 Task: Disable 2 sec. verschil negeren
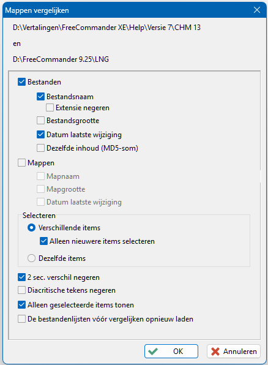pyautogui.click(x=21, y=277)
